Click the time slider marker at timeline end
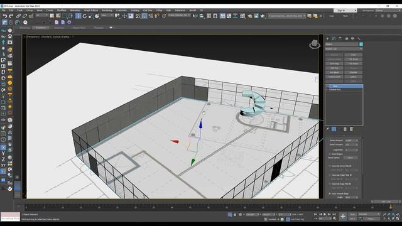The width and height of the screenshot is (402, 226). pos(391,207)
